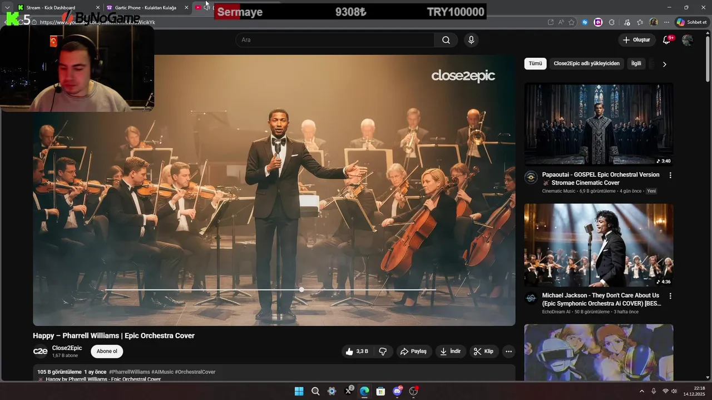Show hidden tray icons chevron
This screenshot has height=400, width=712.
click(641, 391)
